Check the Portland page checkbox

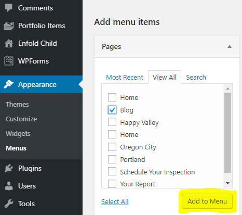tap(112, 159)
